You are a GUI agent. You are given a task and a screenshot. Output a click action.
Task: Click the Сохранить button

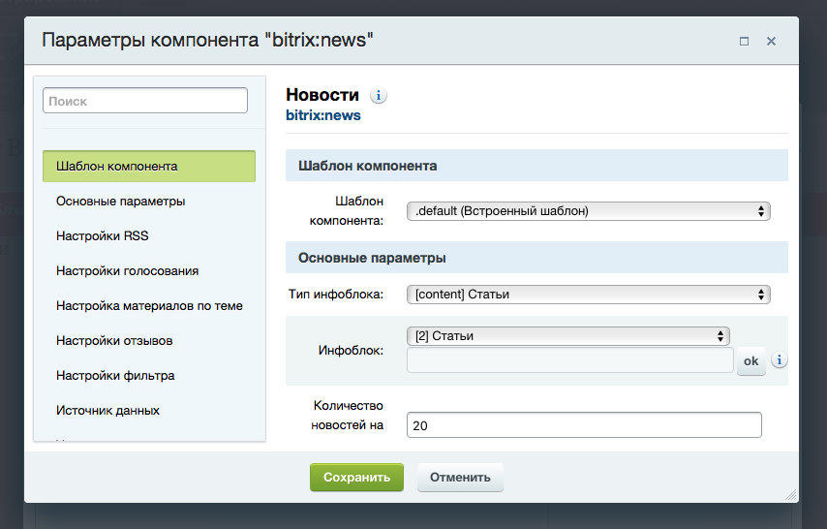[x=356, y=478]
